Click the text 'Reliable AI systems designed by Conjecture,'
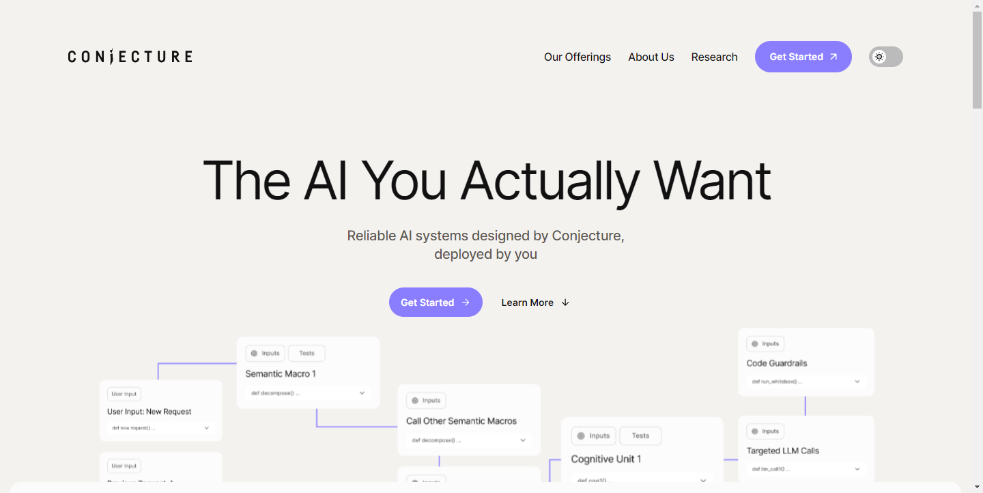This screenshot has width=983, height=493. [x=485, y=236]
